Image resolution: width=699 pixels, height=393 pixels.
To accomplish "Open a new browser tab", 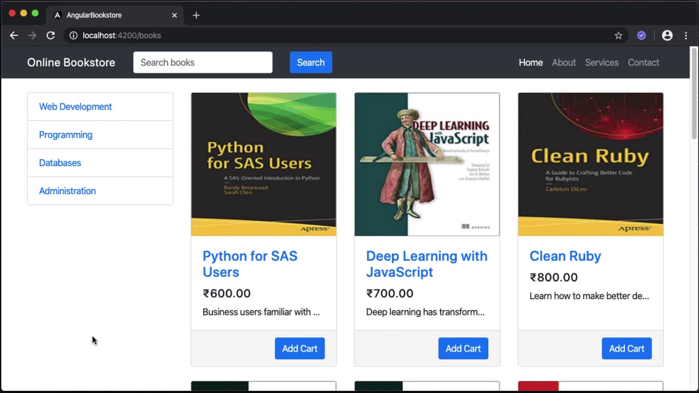I will click(x=196, y=15).
